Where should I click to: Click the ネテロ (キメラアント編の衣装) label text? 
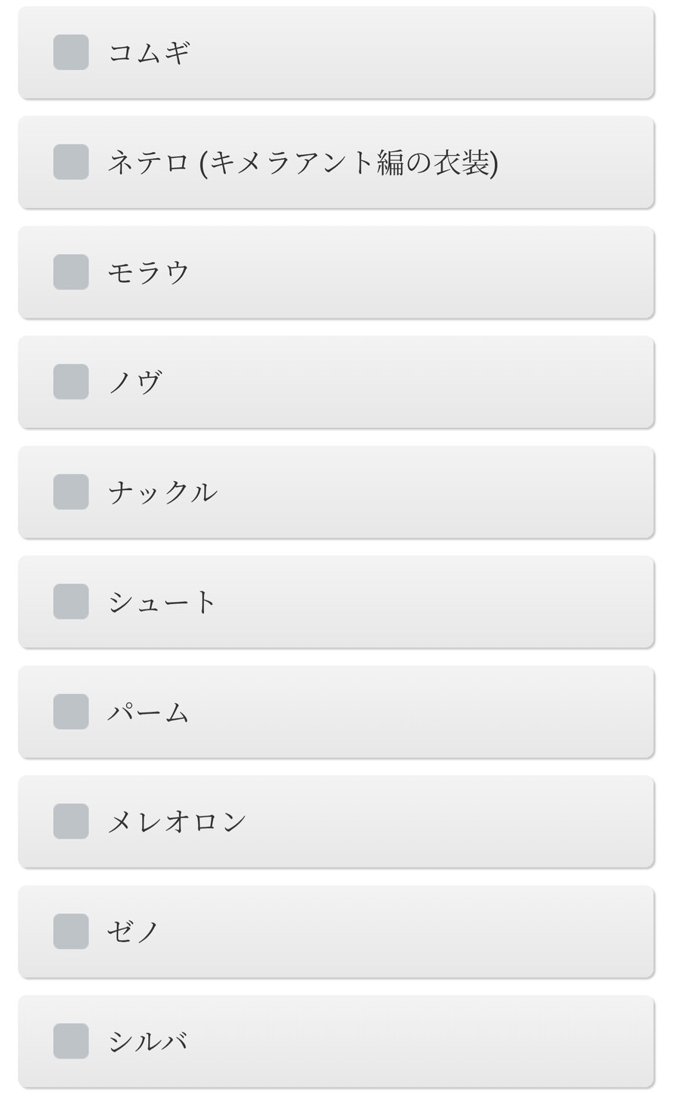pos(303,163)
